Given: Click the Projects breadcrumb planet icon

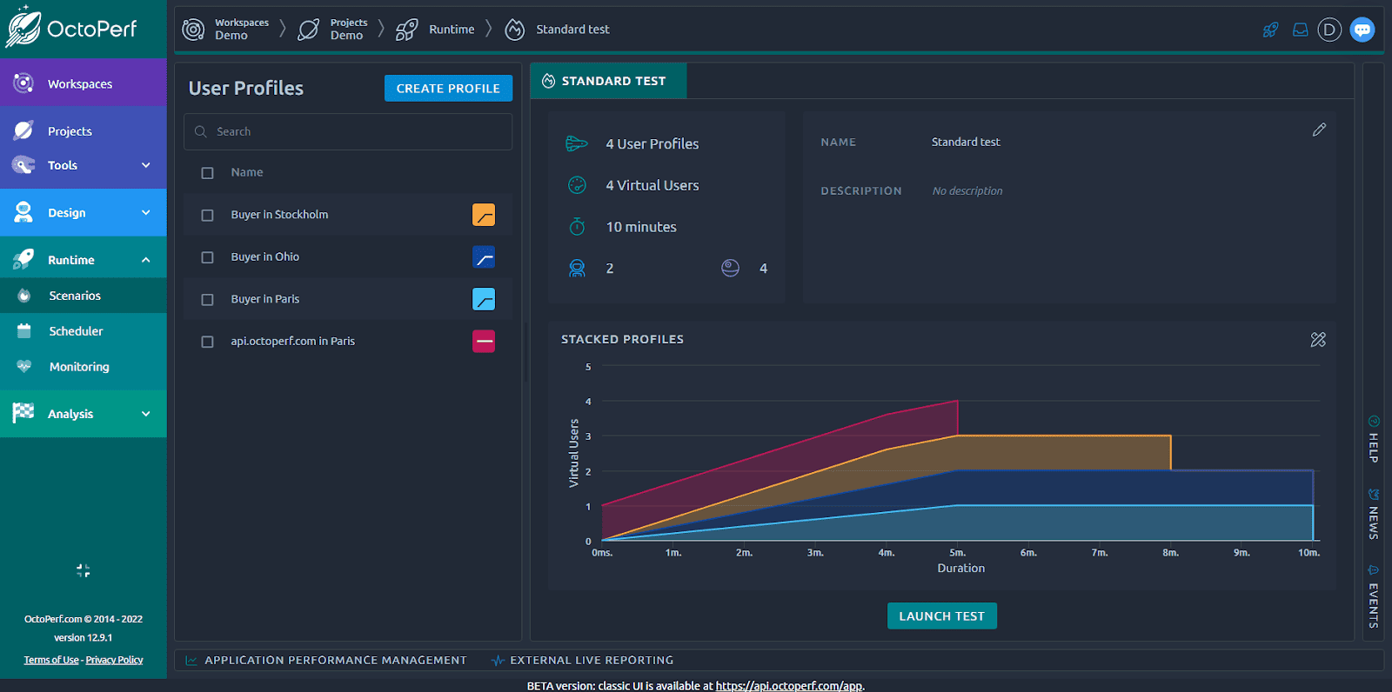Looking at the screenshot, I should 308,30.
